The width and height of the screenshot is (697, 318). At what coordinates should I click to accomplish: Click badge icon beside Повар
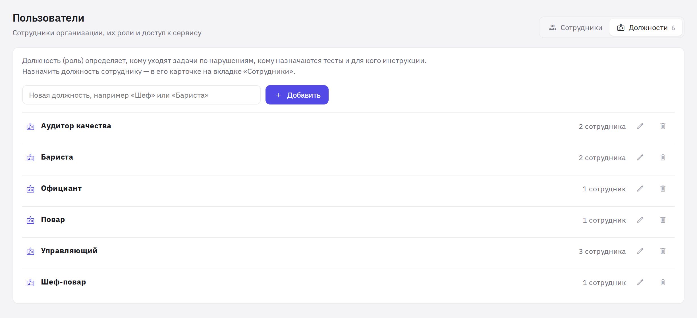coord(30,220)
